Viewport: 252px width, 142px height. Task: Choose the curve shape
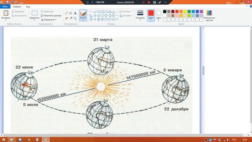click(95, 12)
